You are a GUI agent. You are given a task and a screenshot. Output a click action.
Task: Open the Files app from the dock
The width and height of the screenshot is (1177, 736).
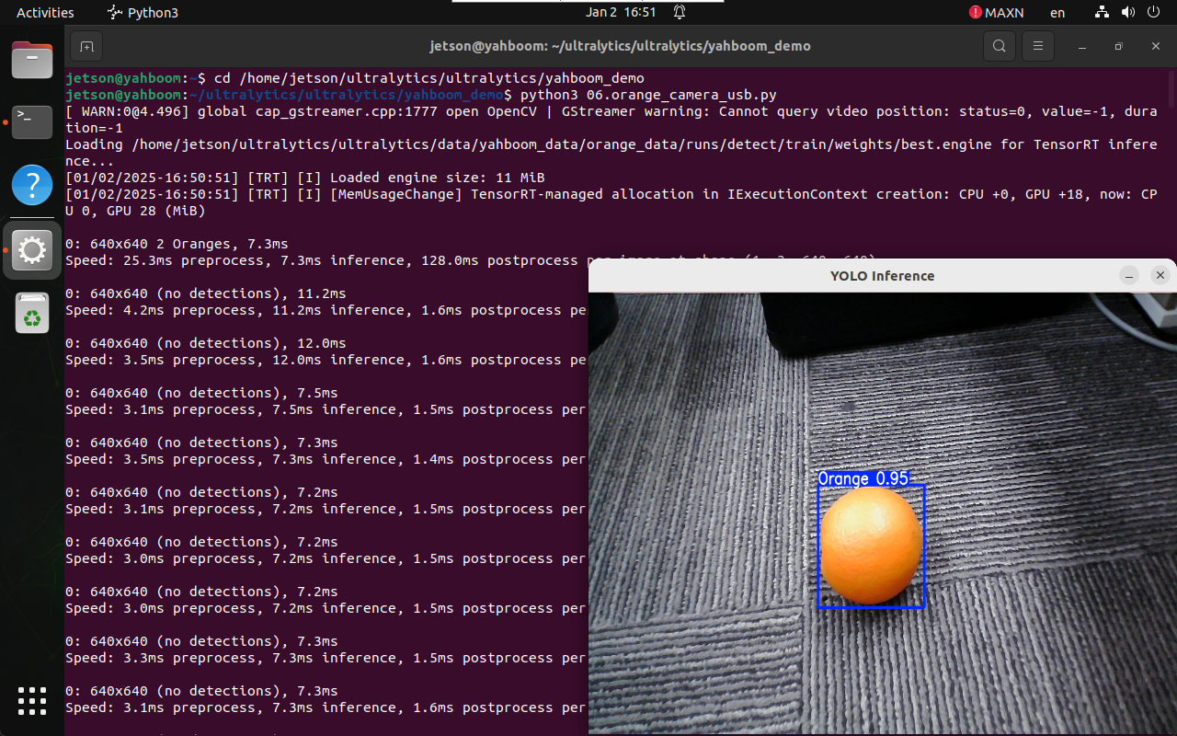[x=32, y=61]
